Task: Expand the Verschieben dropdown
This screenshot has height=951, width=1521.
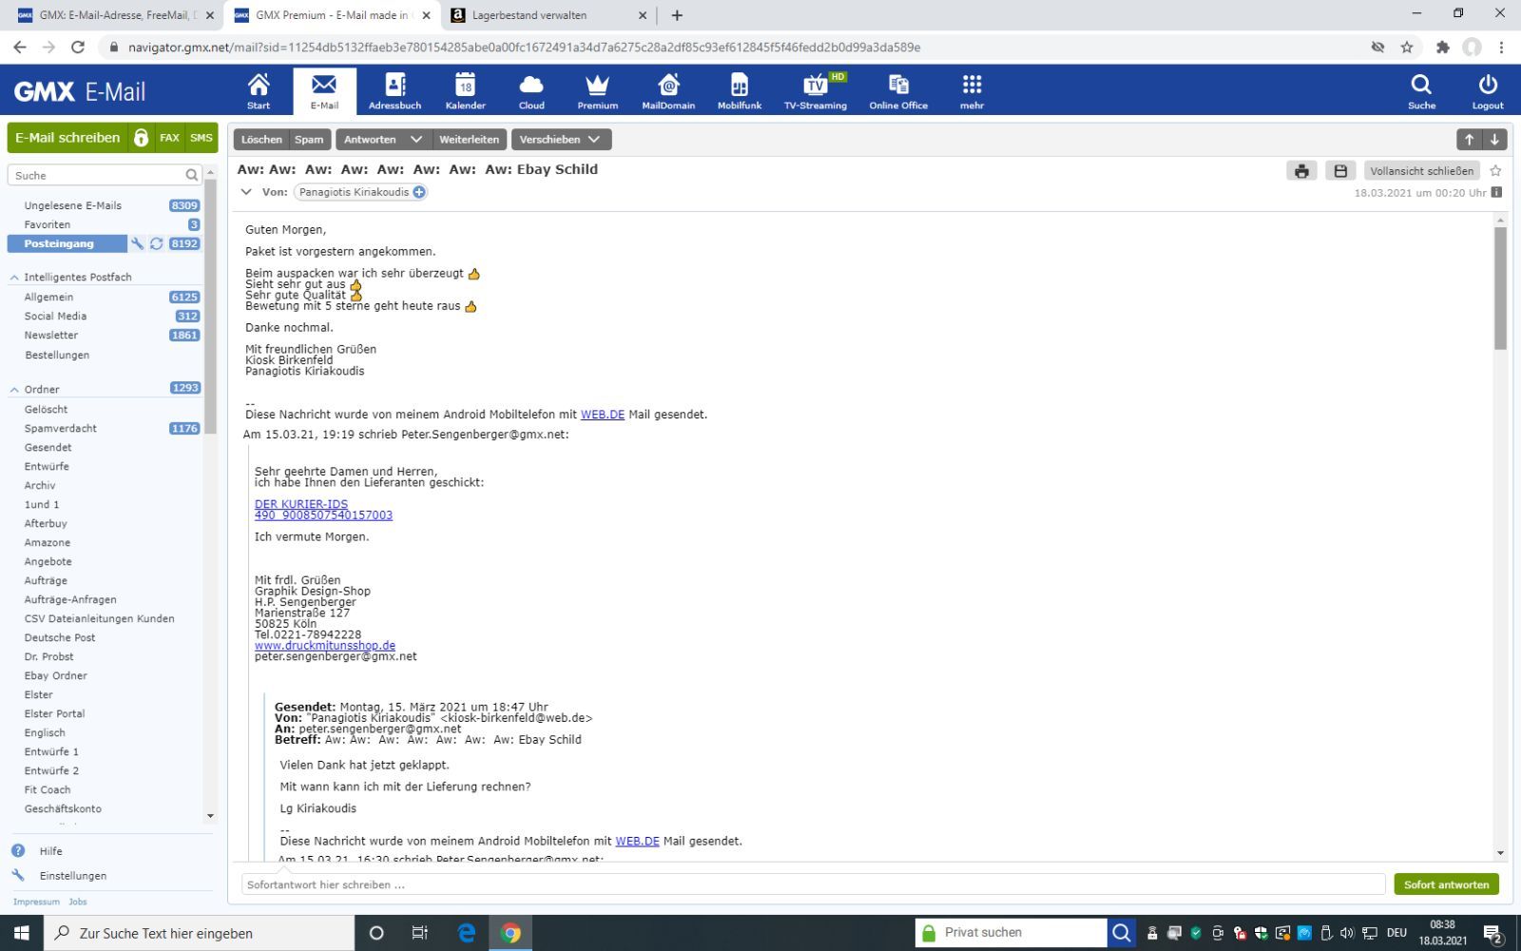Action: click(x=594, y=140)
